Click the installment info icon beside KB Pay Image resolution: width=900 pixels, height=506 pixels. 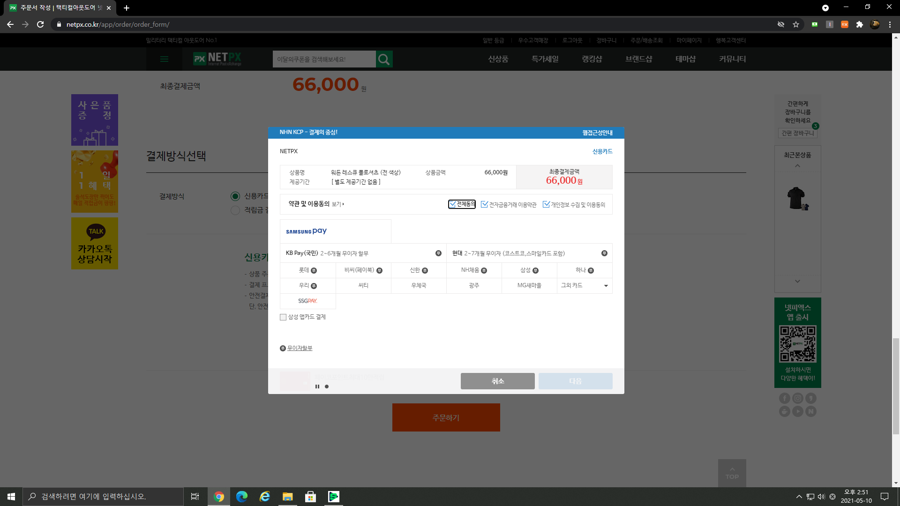coord(438,253)
